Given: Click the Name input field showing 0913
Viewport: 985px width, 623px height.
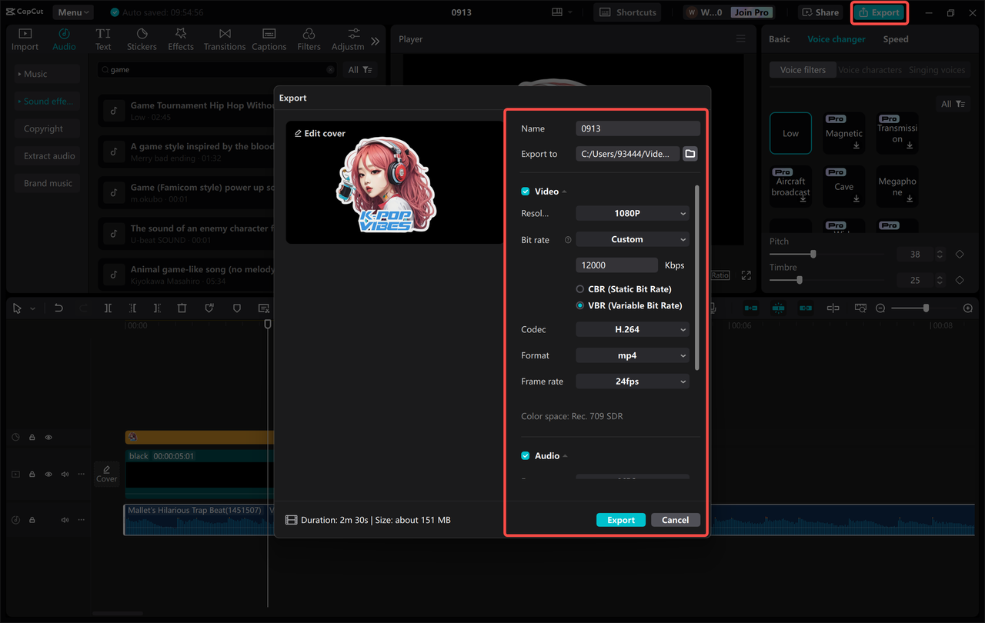Looking at the screenshot, I should pos(637,128).
